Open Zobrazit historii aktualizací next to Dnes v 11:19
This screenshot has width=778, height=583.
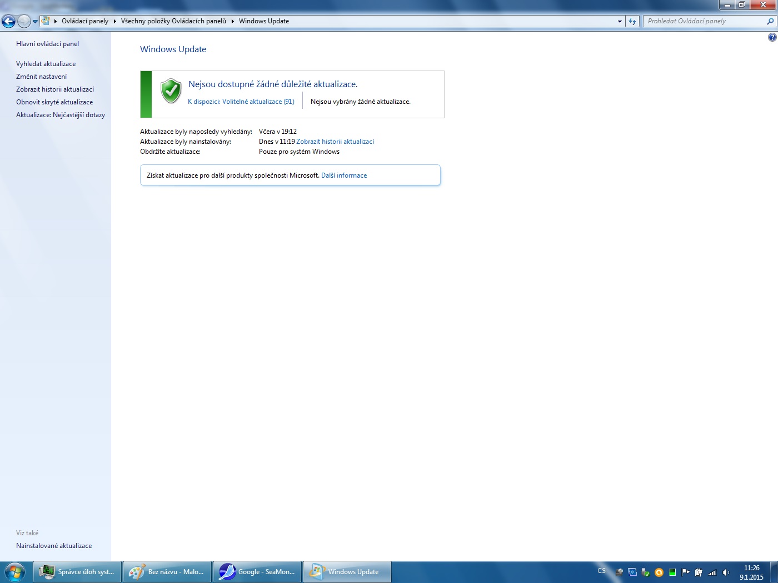[335, 142]
